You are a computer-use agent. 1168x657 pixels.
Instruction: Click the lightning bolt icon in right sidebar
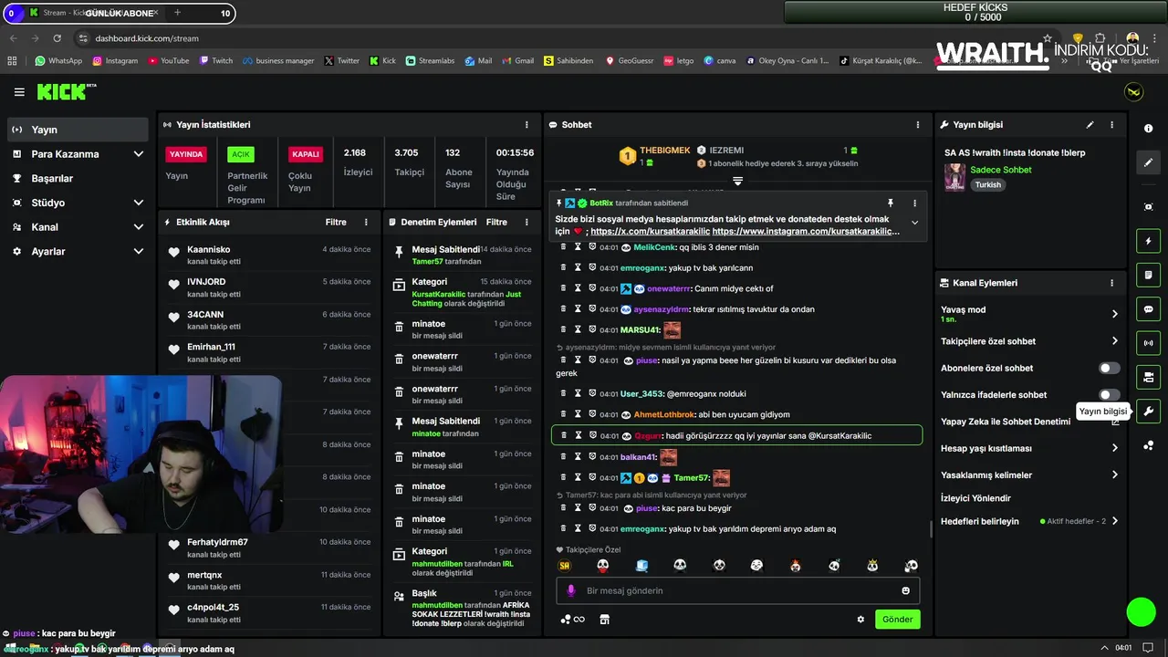tap(1148, 241)
